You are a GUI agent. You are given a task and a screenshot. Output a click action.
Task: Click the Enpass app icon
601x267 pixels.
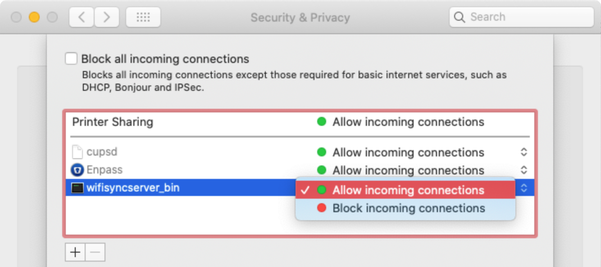point(77,170)
